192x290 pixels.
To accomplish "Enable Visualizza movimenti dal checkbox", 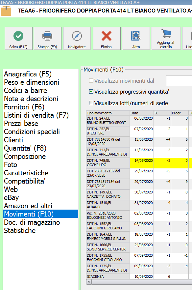I will click(91, 81).
